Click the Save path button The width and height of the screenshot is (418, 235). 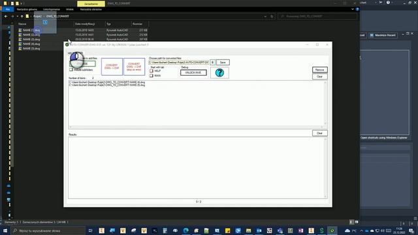(223, 63)
